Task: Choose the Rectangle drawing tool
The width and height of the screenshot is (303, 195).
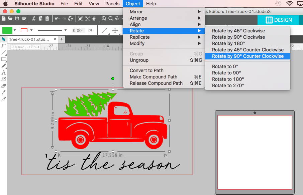Action: pos(4,59)
